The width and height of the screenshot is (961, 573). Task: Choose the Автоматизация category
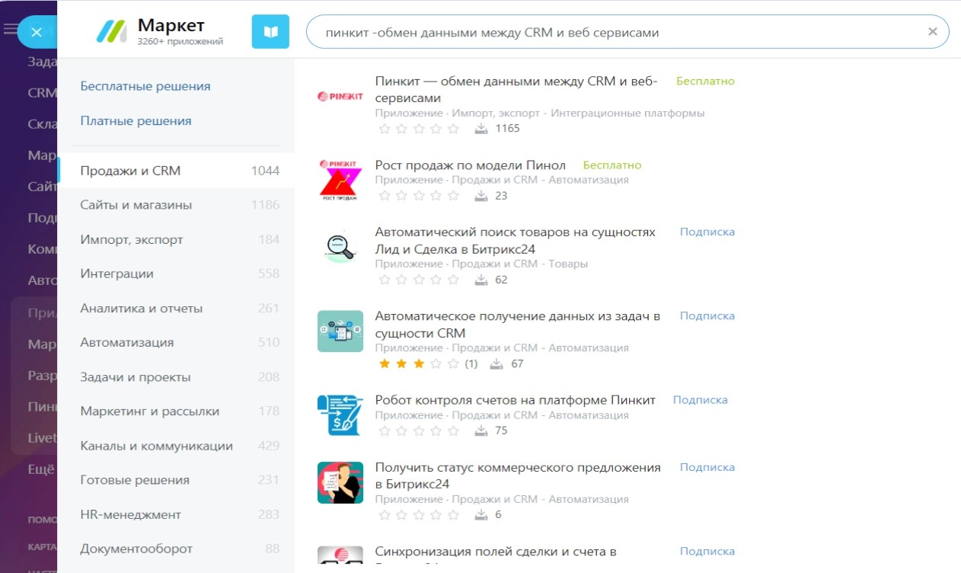[x=127, y=343]
